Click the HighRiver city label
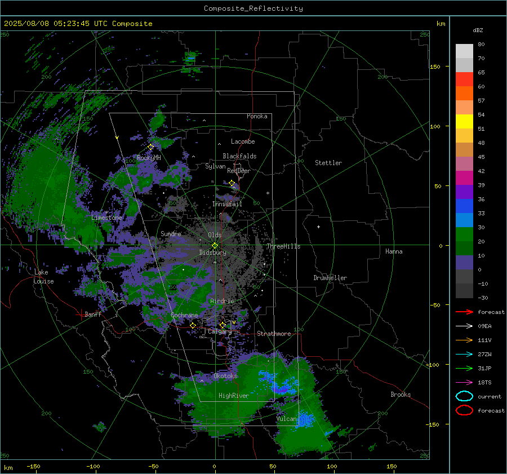Viewport: 507px width, 474px height. click(x=234, y=396)
